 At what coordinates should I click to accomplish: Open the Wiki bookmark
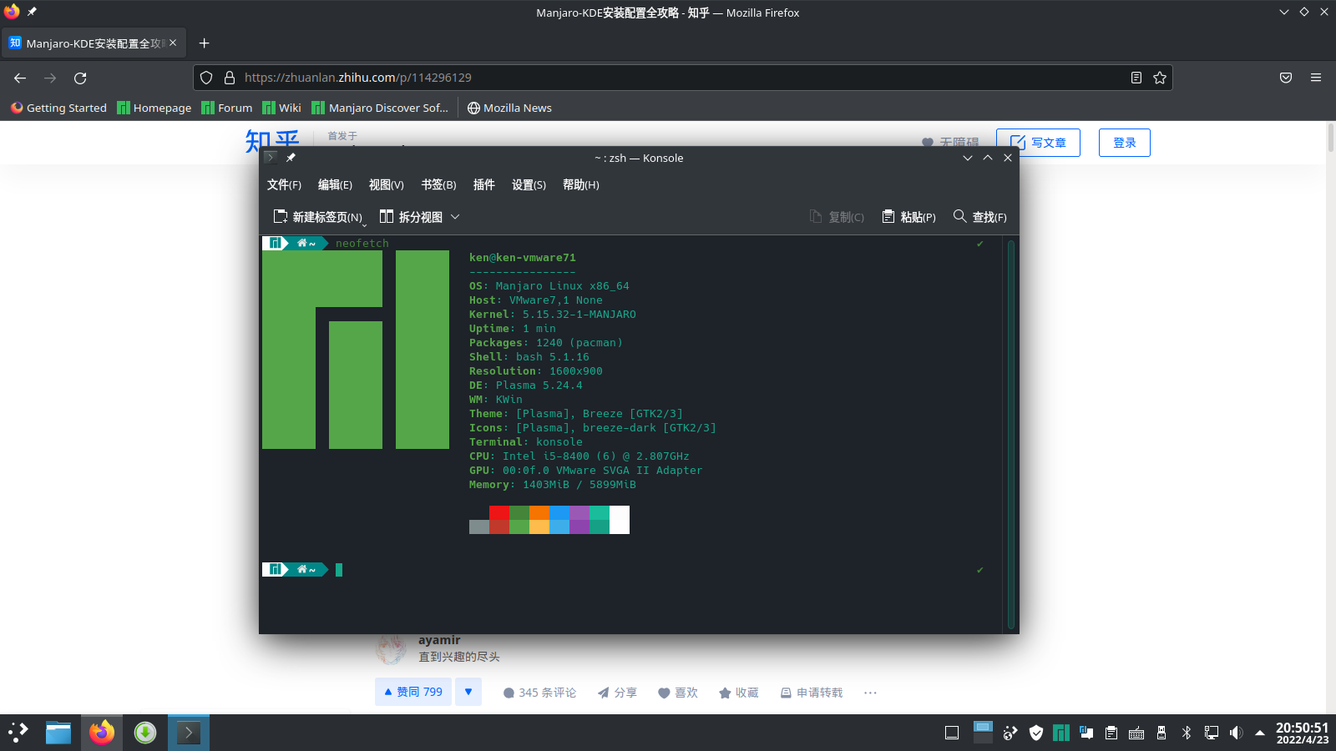point(281,108)
